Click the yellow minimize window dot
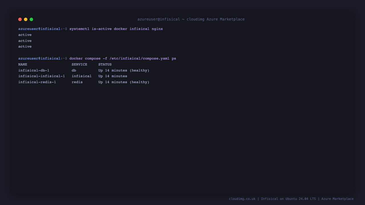The width and height of the screenshot is (365, 205). 26,19
